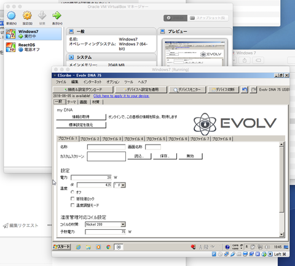
Task: Switch to Snapshots (スナップショット) view in VirtualBox
Action: click(x=208, y=18)
